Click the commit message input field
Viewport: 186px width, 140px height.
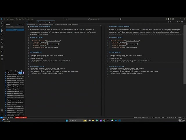click(14, 27)
